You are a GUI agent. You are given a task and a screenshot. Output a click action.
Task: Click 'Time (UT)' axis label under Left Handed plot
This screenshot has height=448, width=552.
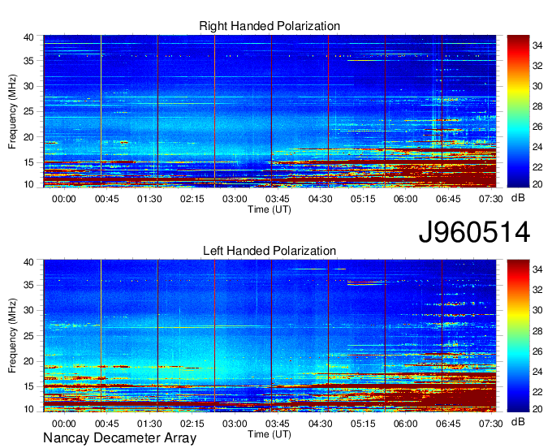coord(270,434)
